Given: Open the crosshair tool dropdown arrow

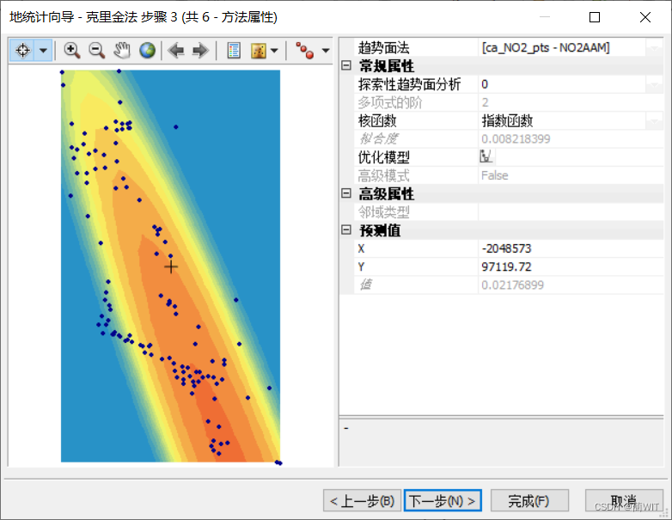Looking at the screenshot, I should pos(43,51).
